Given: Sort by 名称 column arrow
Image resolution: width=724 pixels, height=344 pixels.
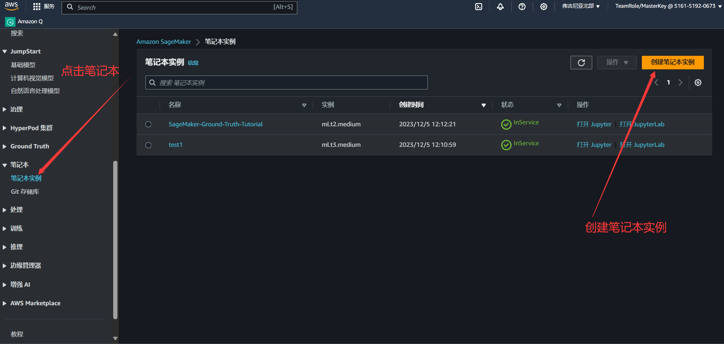Looking at the screenshot, I should [x=304, y=105].
